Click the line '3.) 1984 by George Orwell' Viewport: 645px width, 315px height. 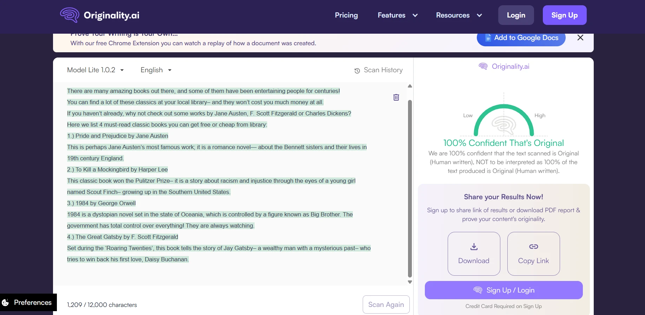(101, 203)
